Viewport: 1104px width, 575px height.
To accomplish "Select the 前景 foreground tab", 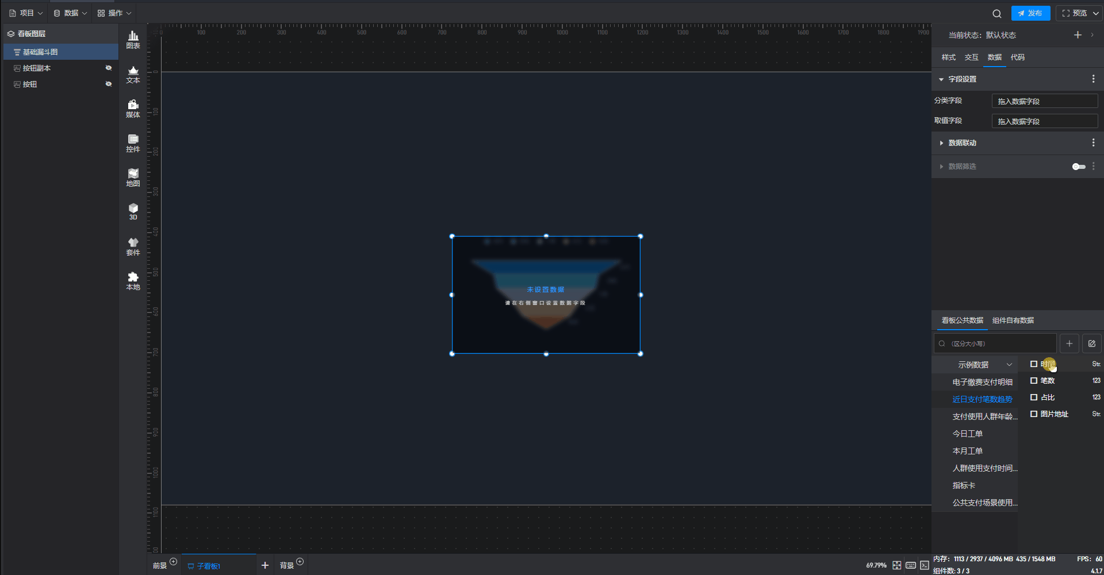I will pyautogui.click(x=159, y=566).
